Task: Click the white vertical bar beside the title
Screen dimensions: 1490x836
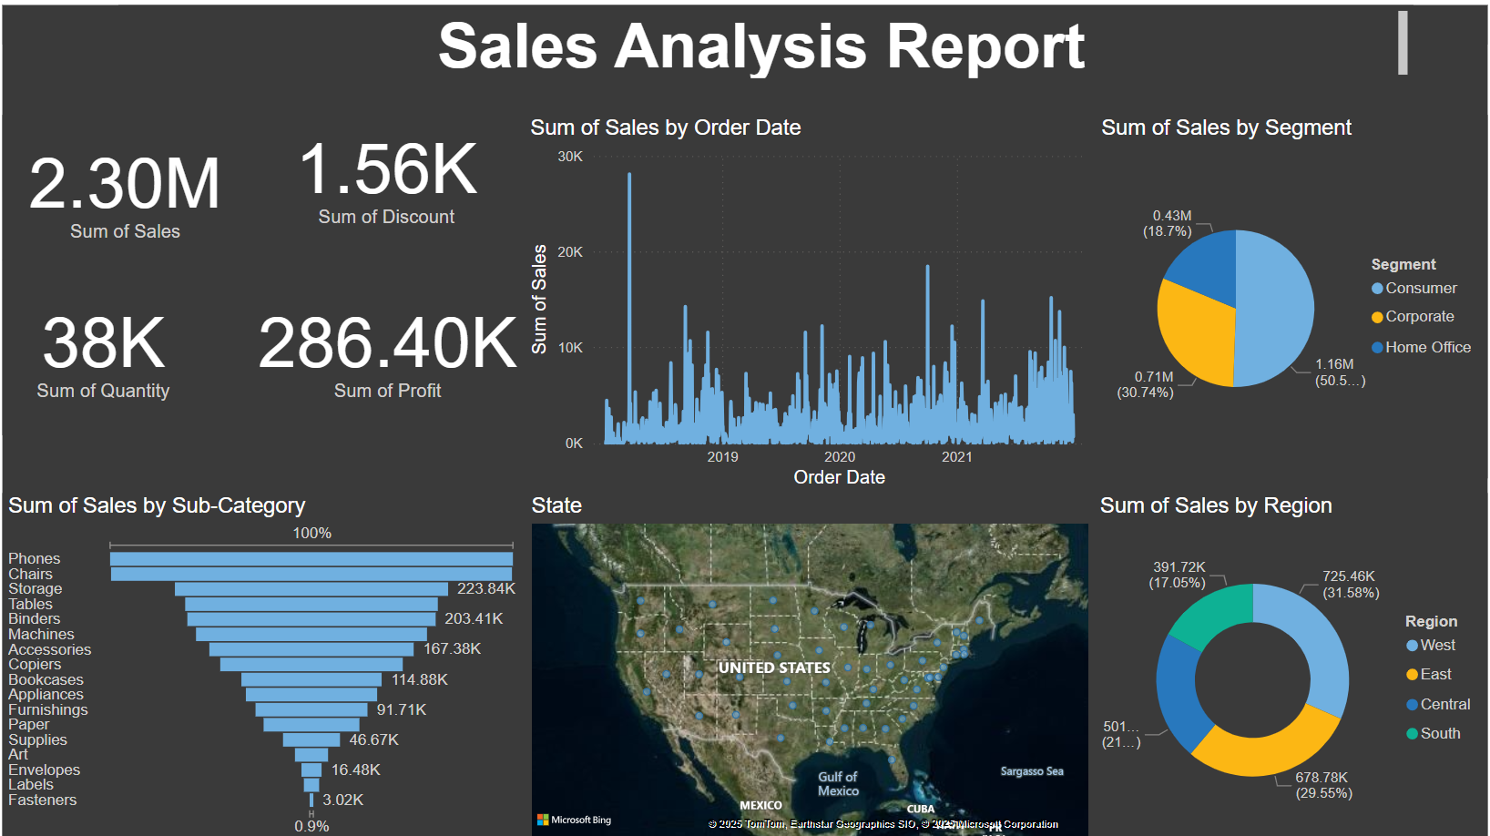Action: tap(1403, 43)
